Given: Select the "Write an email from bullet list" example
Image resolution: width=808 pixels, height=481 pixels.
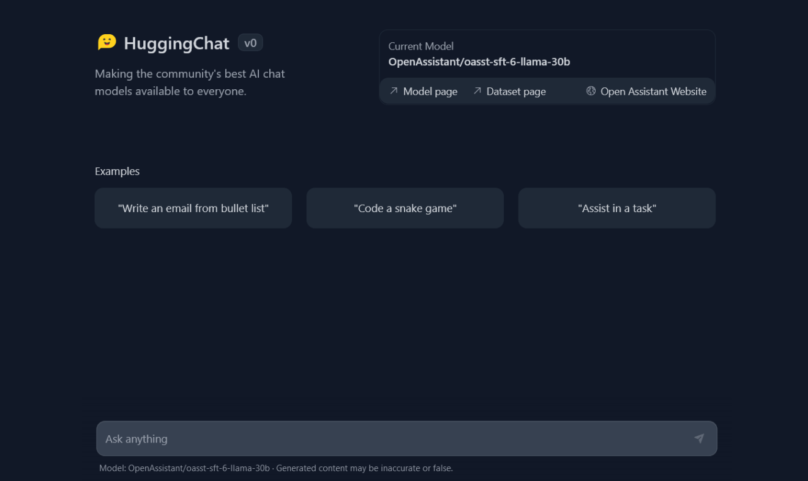Looking at the screenshot, I should click(193, 208).
